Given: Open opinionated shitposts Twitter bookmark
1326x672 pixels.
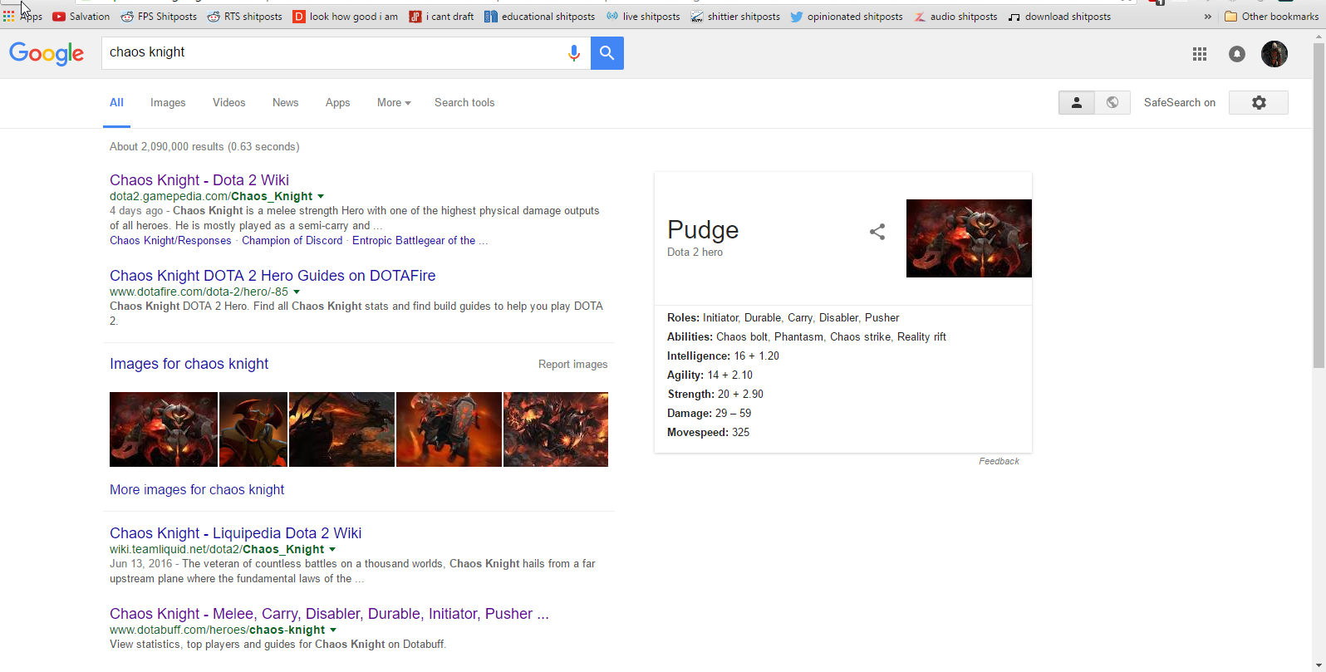Looking at the screenshot, I should coord(847,17).
